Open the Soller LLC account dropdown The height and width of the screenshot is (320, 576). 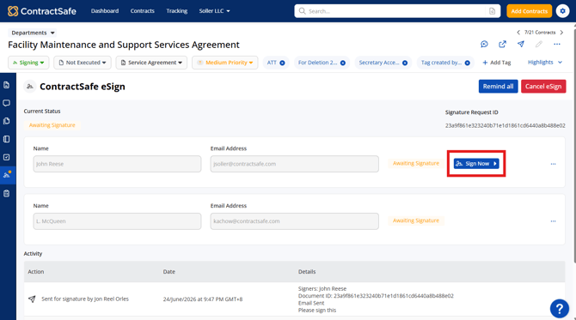(215, 11)
